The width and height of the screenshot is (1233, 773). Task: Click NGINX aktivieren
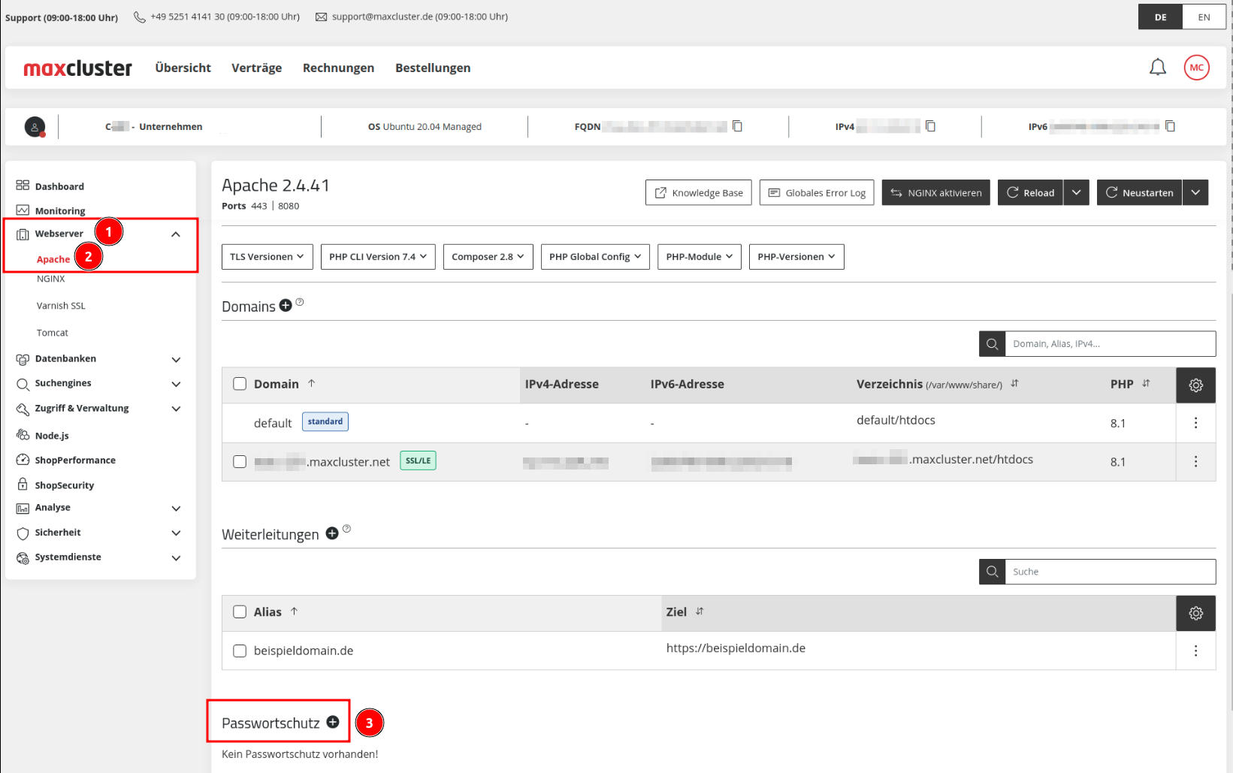[935, 192]
